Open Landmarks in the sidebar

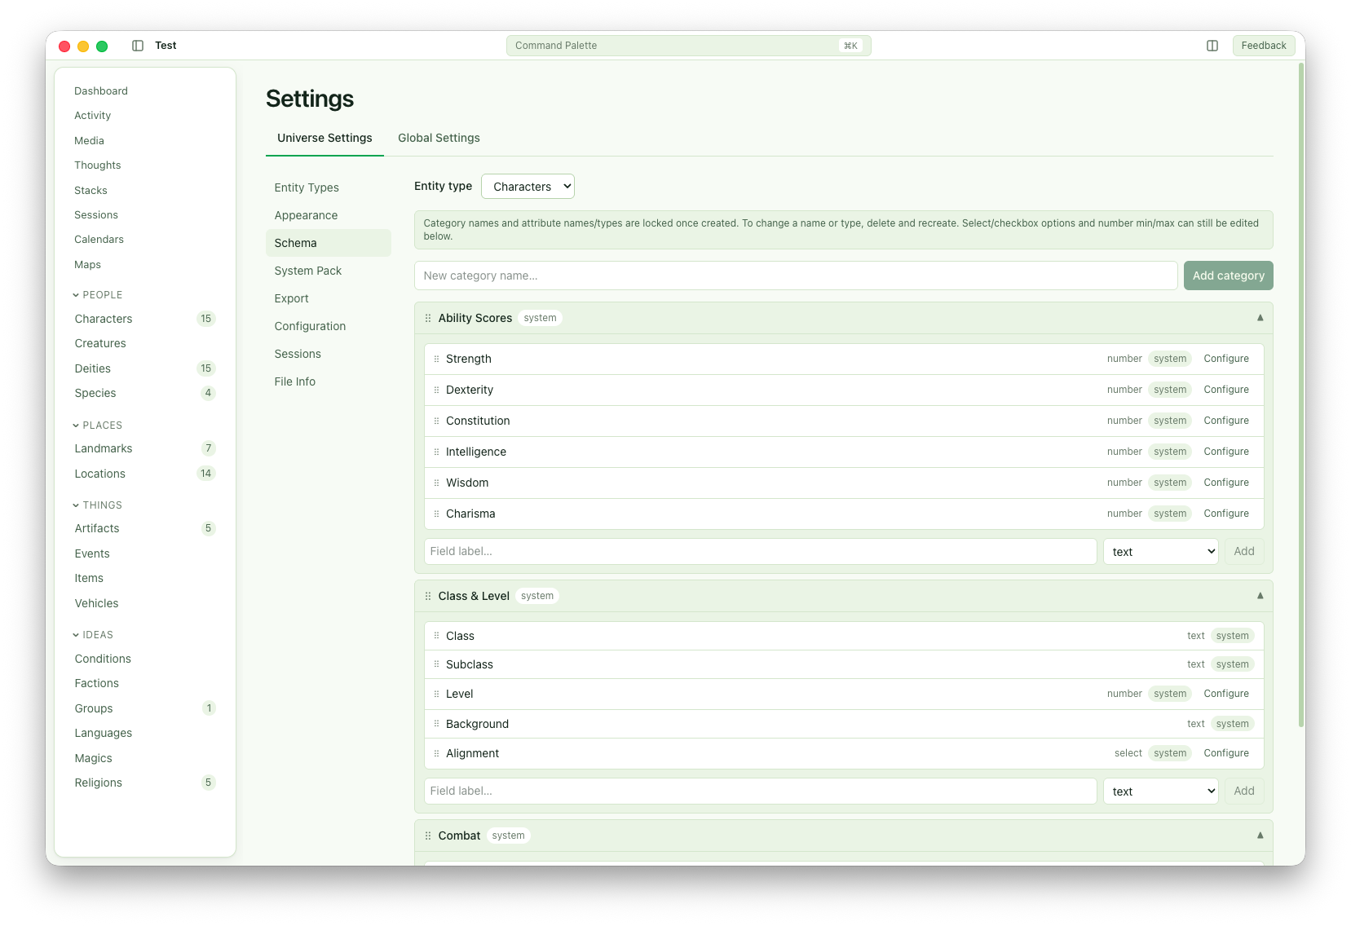pyautogui.click(x=145, y=448)
